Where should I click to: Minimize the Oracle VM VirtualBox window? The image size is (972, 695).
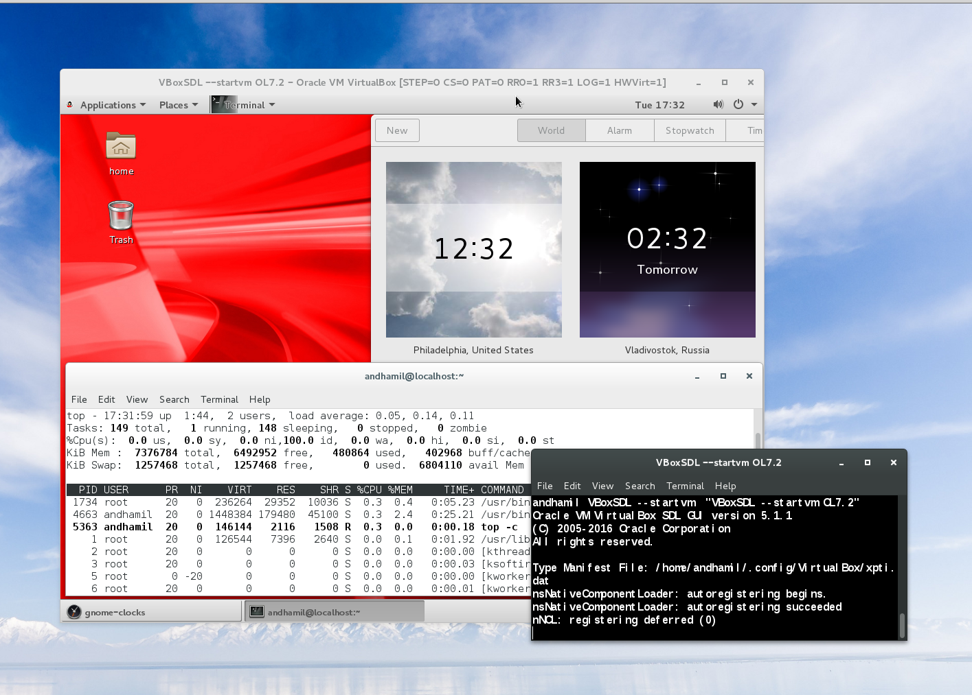[x=699, y=82]
